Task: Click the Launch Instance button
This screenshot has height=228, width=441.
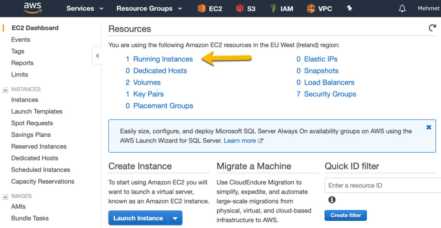Action: pyautogui.click(x=138, y=218)
